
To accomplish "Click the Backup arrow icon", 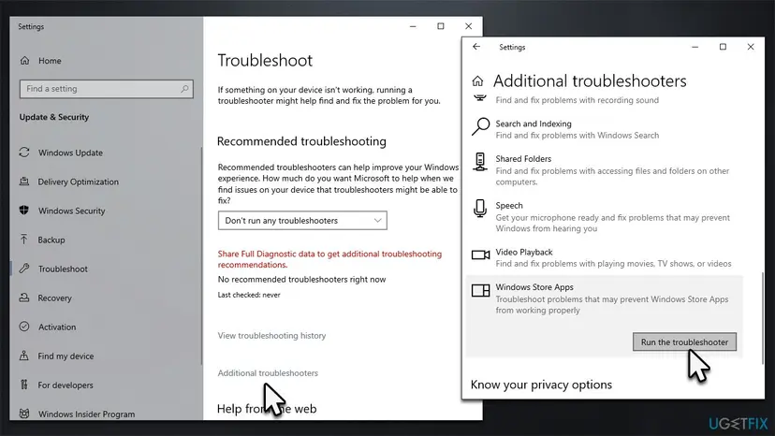I will (24, 240).
